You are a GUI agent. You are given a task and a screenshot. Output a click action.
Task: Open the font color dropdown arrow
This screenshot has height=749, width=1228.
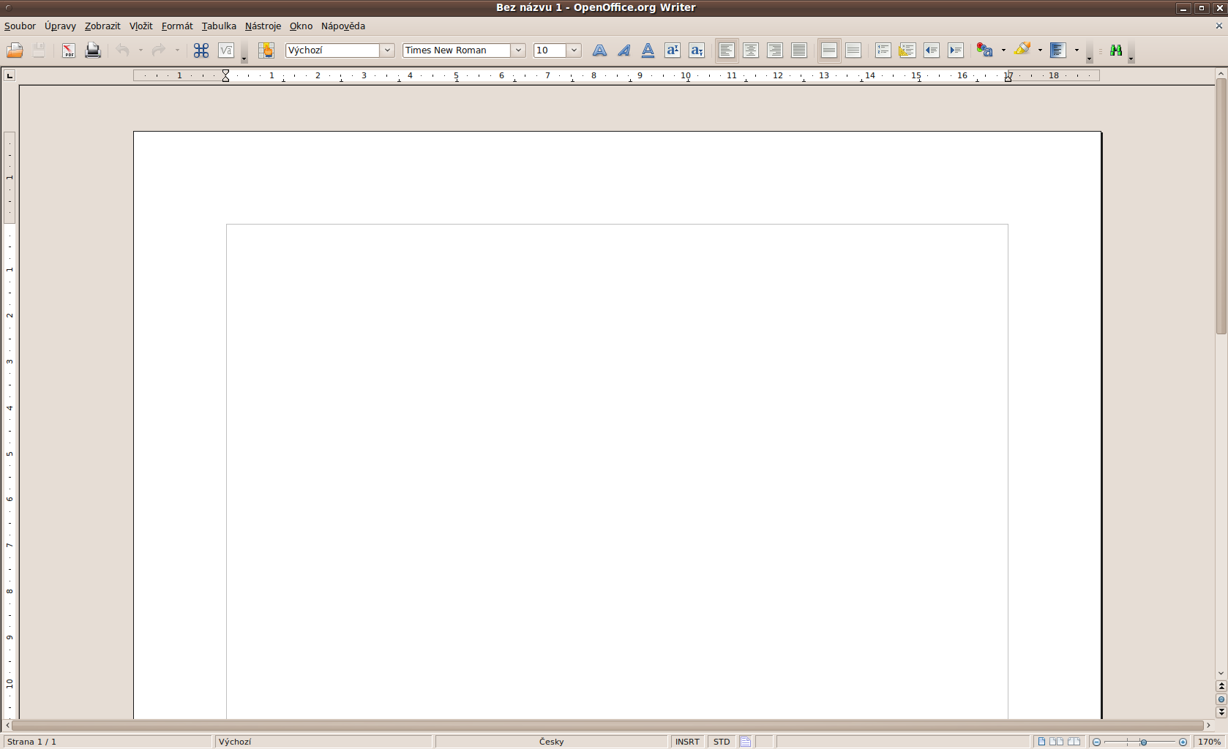(1003, 50)
